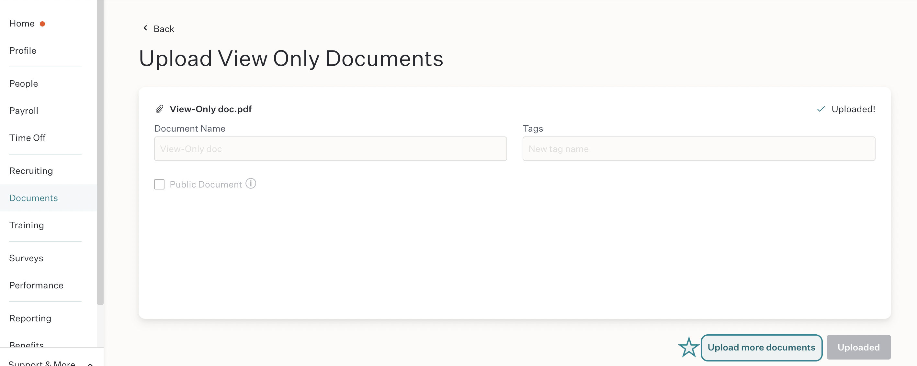Screen dimensions: 917x366
Task: Click the Tags label
Action: coord(533,129)
